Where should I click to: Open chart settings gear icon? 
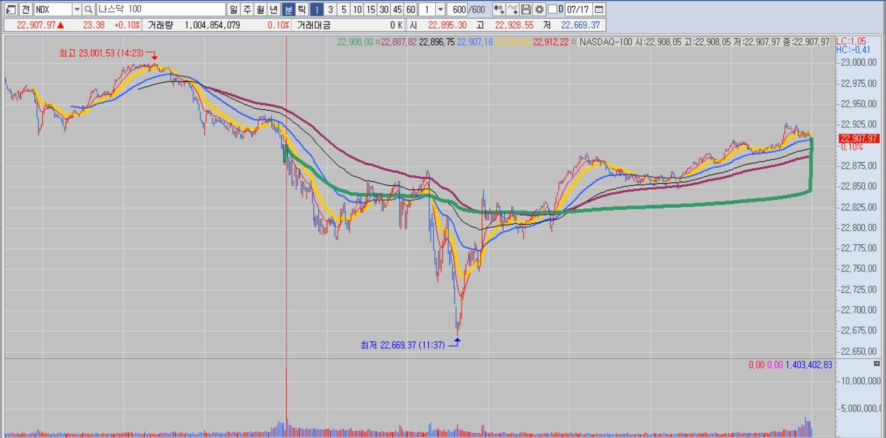point(539,9)
